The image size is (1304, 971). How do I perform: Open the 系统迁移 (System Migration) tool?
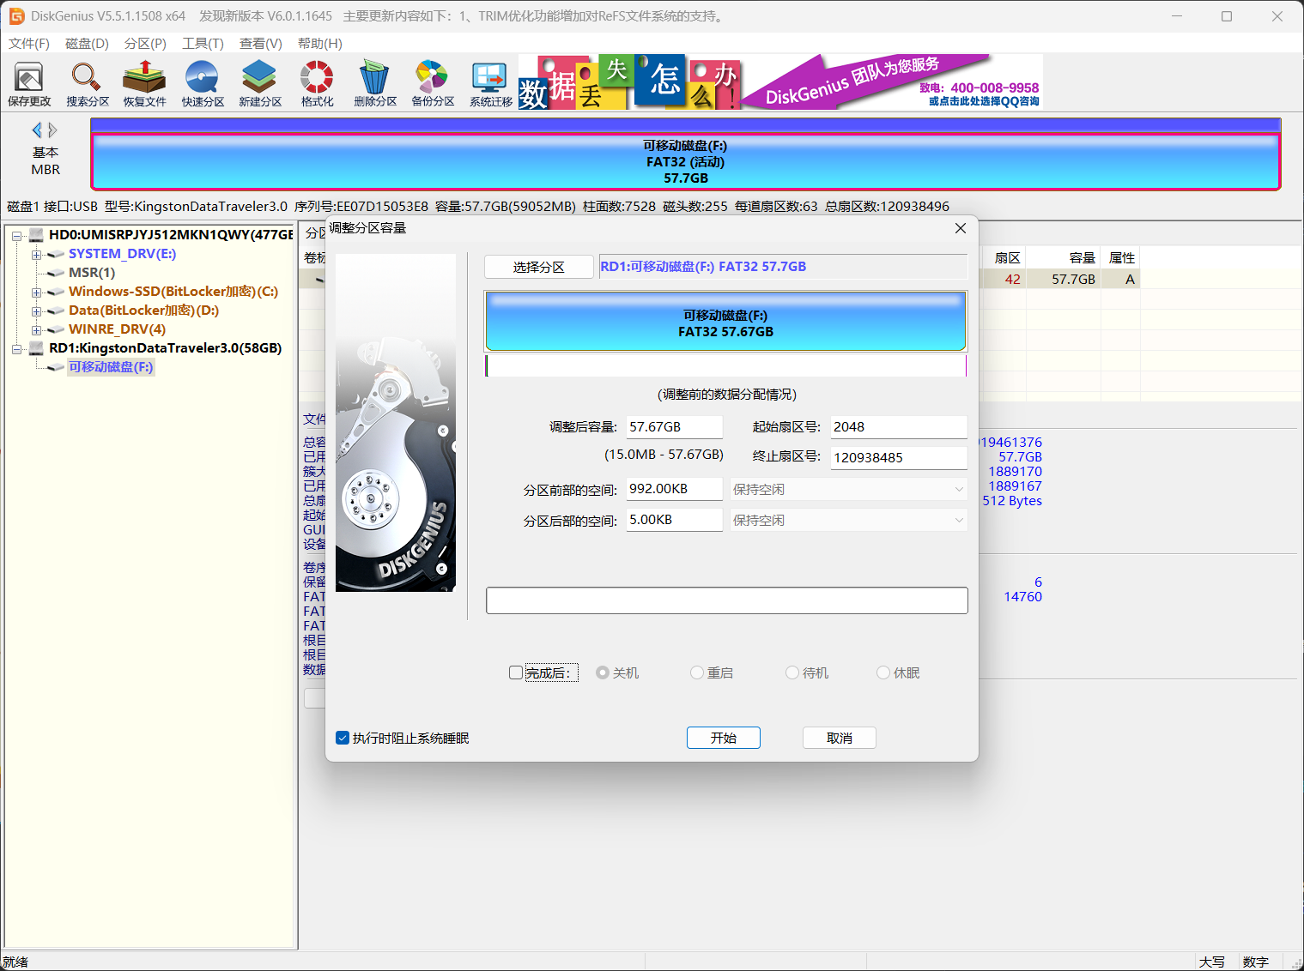490,83
